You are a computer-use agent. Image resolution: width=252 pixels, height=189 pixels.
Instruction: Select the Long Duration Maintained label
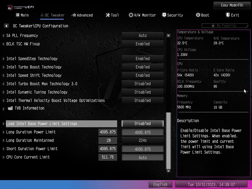(30, 140)
